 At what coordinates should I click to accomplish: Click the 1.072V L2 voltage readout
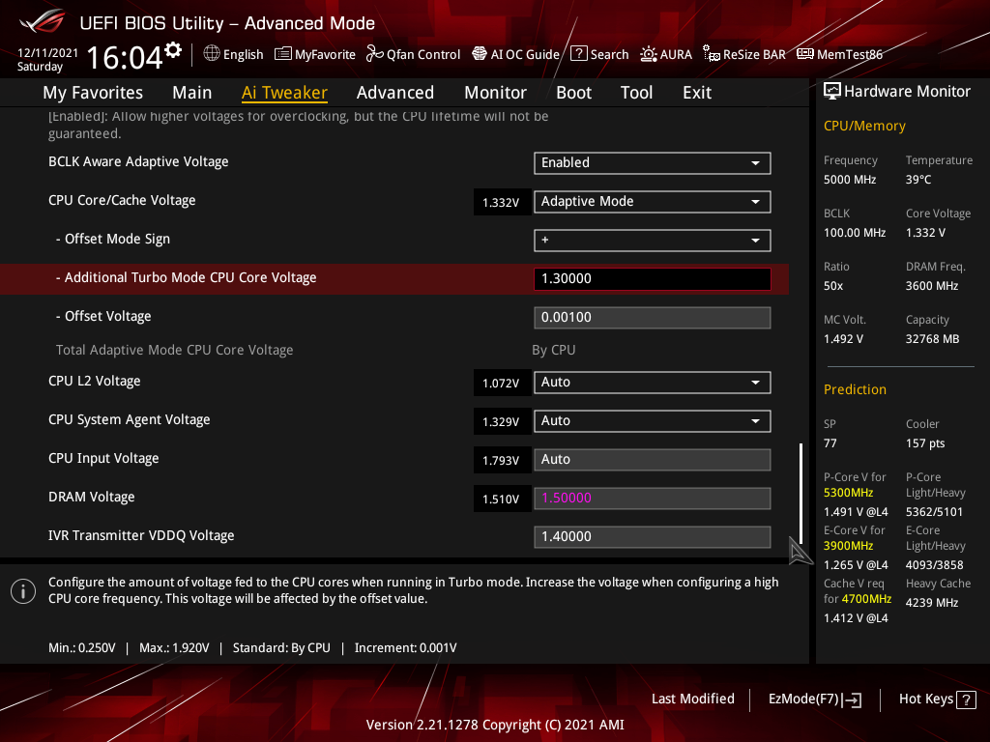pyautogui.click(x=502, y=383)
